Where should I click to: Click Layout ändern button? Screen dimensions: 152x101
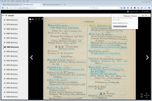(133, 12)
